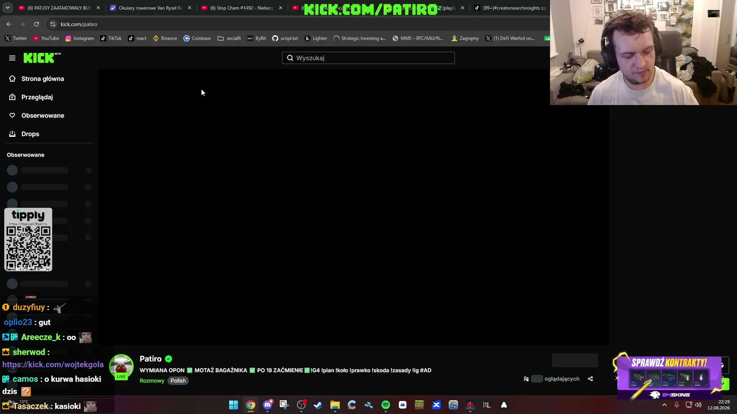This screenshot has width=737, height=414.
Task: Open the Kick hamburger sidebar menu
Action: pos(12,58)
